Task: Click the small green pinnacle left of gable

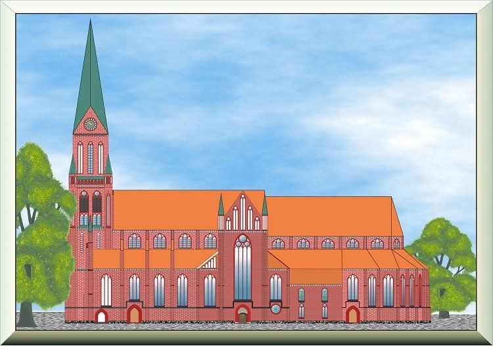Action: click(x=221, y=205)
